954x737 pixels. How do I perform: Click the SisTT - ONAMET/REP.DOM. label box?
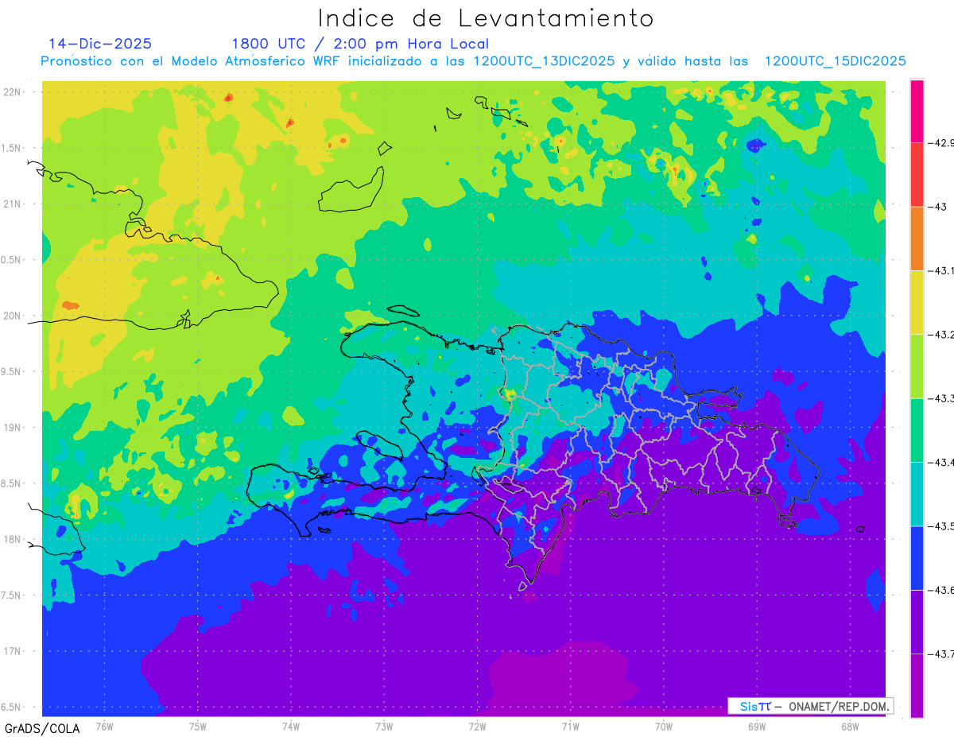[x=810, y=706]
